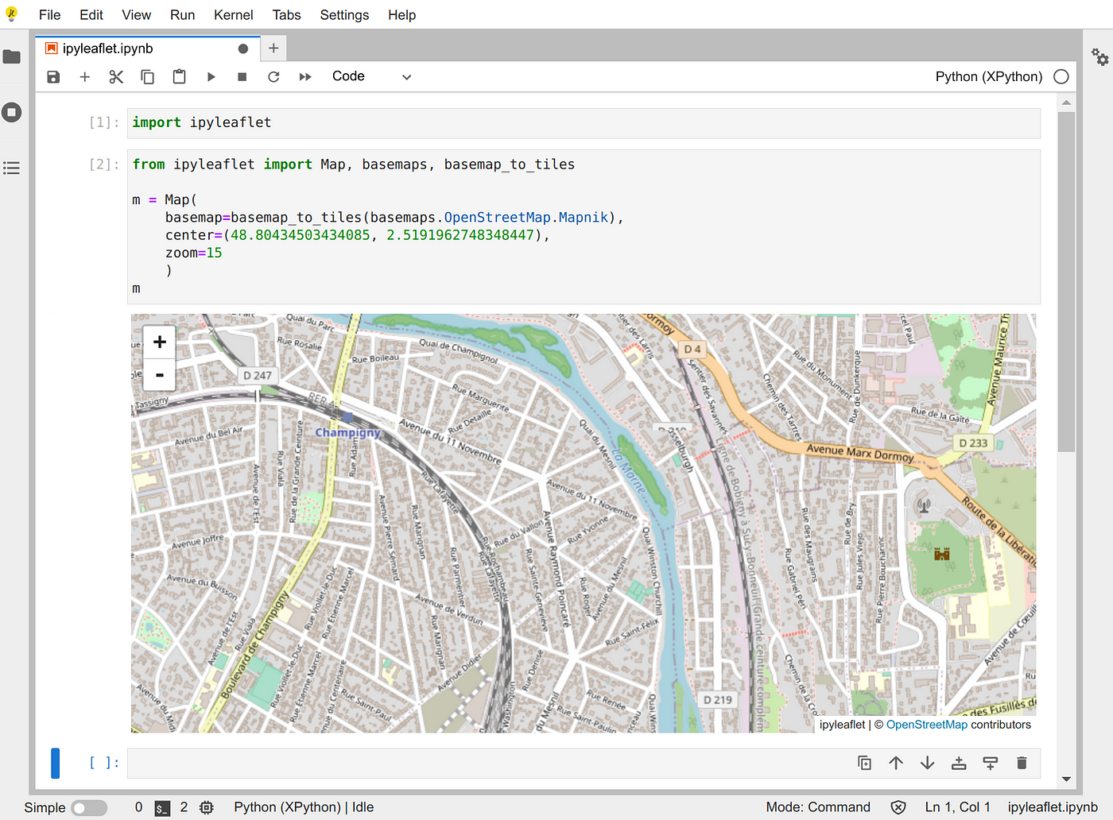1113x820 pixels.
Task: Toggle the Simple interface mode switch
Action: 88,807
